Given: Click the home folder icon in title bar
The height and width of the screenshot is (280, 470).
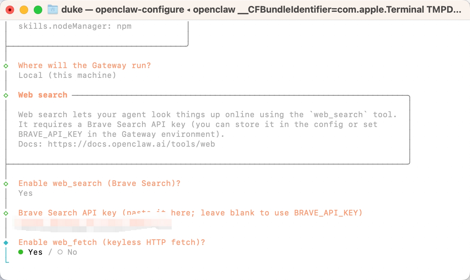Looking at the screenshot, I should click(x=52, y=9).
